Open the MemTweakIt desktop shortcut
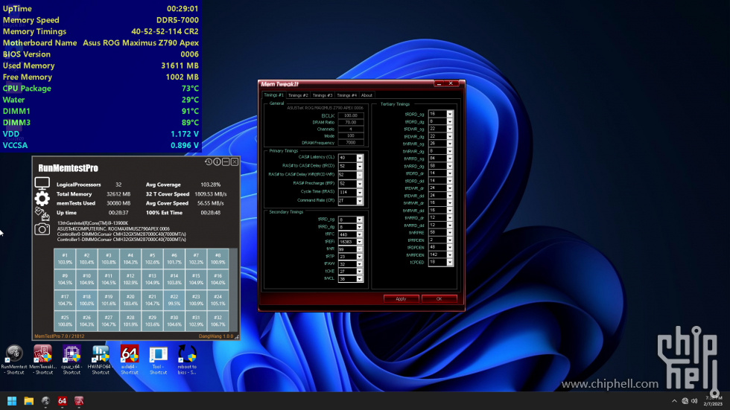Image resolution: width=730 pixels, height=410 pixels. [43, 360]
